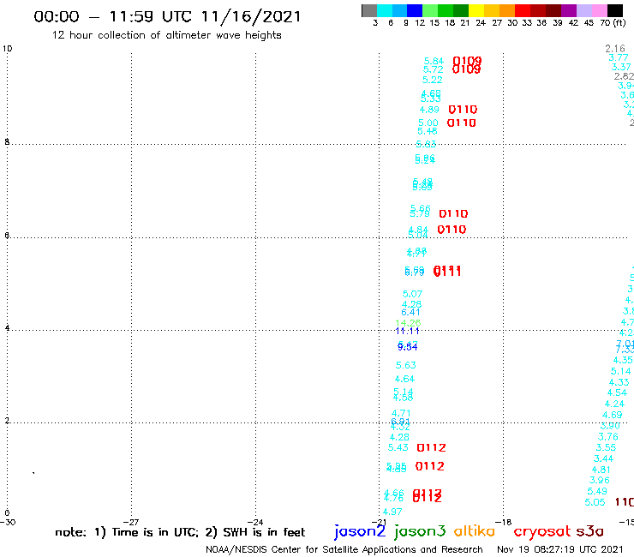Click the longitude axis label -24
634x557 pixels.
coord(255,523)
